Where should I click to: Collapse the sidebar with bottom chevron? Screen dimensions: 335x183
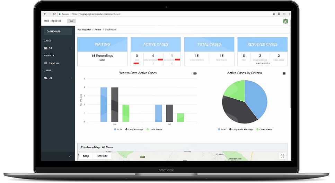70,156
